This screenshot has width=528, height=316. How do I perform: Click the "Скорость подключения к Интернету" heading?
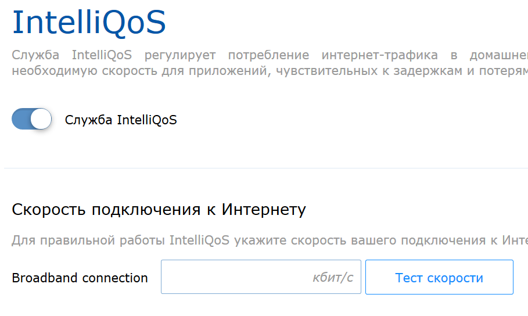[x=159, y=210]
